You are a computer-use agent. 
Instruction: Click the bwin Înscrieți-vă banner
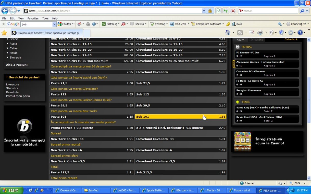[24, 129]
